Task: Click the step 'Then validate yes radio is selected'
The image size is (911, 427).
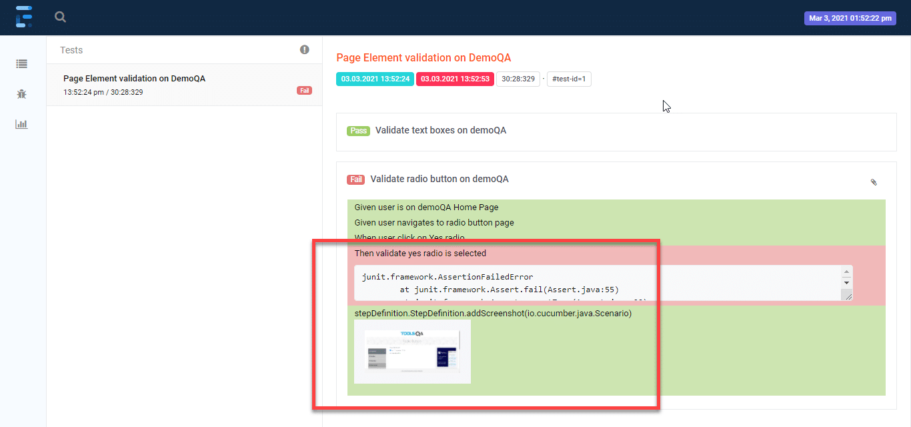Action: coord(420,254)
